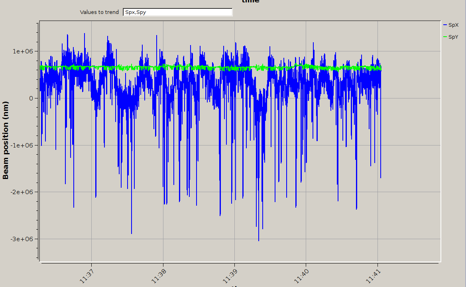
Task: Click the deepest blue SpX spike below -3e+06
Action: 258,240
